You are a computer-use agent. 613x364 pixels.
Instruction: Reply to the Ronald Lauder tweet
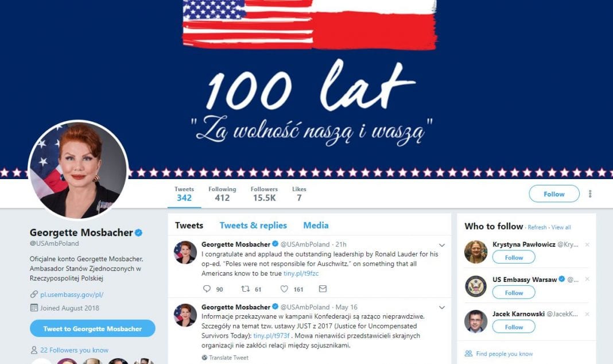[207, 289]
